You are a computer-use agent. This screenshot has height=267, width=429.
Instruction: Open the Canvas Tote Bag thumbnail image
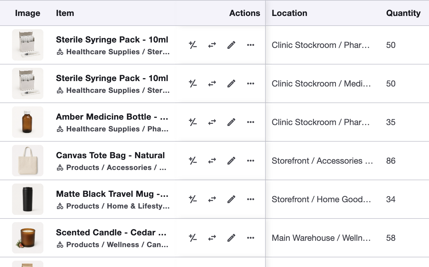click(x=28, y=161)
